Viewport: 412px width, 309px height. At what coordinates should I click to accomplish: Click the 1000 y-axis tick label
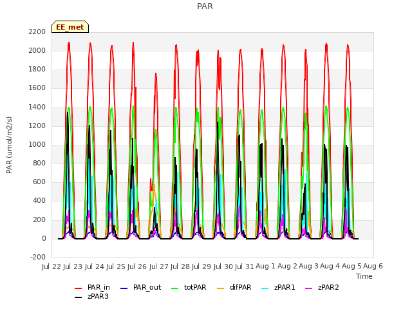[37, 144]
